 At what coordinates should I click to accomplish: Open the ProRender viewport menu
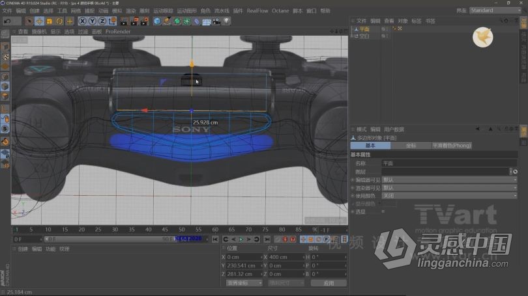coord(118,32)
